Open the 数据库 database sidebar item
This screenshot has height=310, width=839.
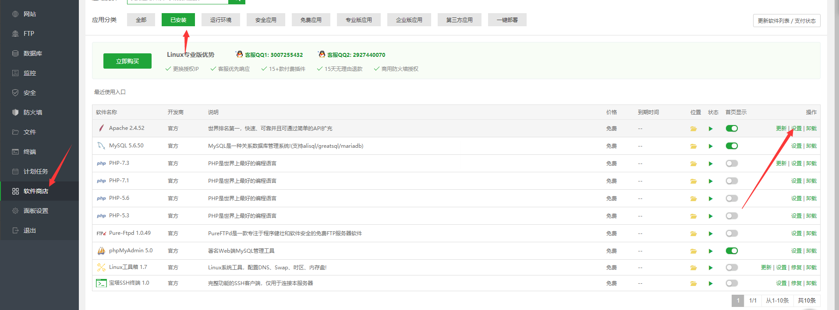(x=32, y=53)
